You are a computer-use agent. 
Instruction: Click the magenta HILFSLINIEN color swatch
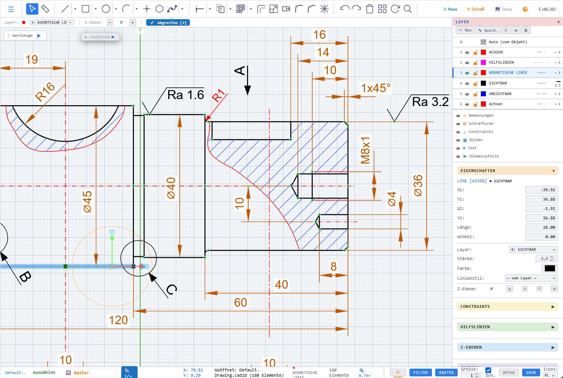(x=483, y=62)
